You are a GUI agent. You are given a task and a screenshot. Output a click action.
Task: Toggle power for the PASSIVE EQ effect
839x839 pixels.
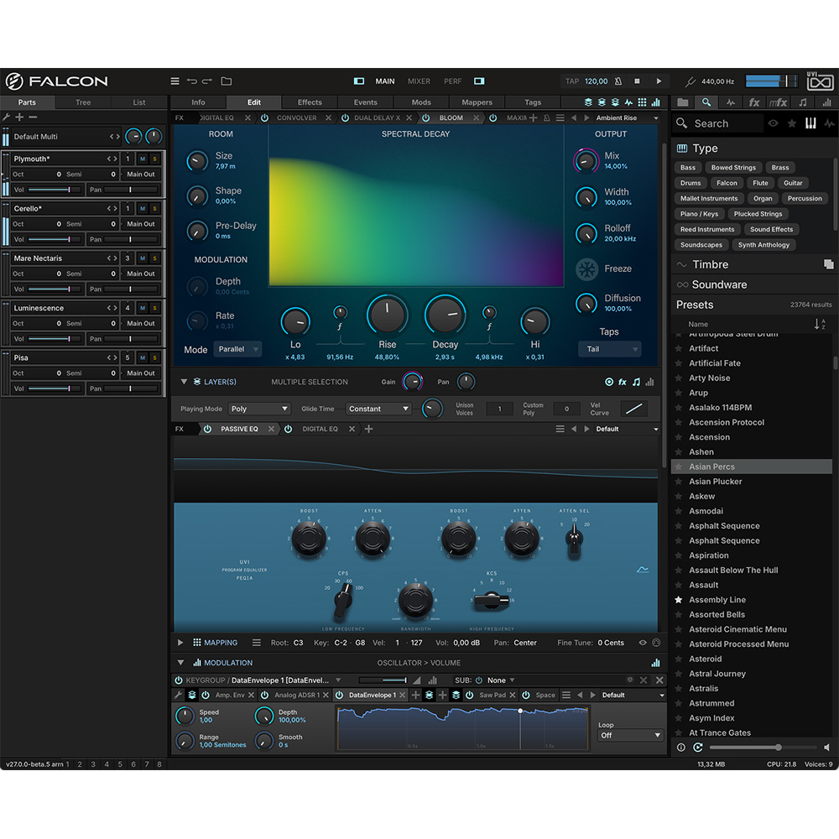(207, 429)
